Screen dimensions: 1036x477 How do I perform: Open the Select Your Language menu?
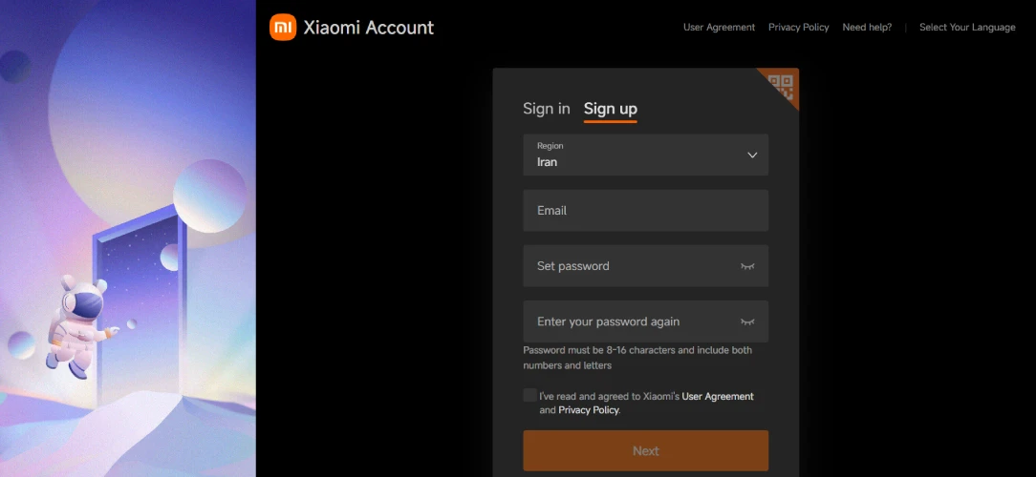(967, 28)
